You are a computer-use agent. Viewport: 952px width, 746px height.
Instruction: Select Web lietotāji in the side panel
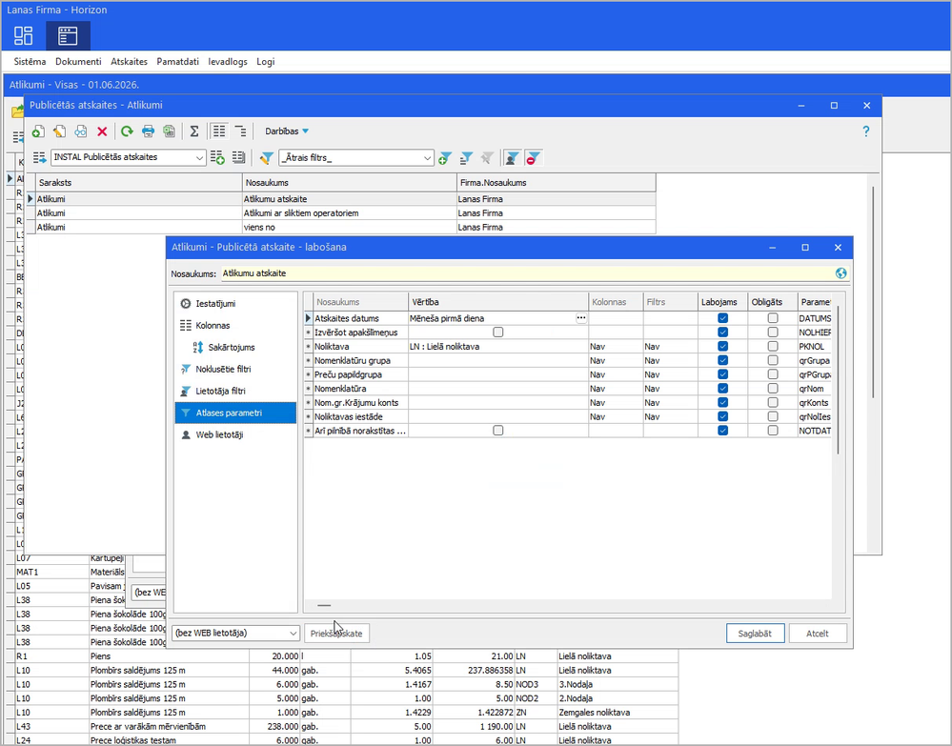(x=235, y=434)
